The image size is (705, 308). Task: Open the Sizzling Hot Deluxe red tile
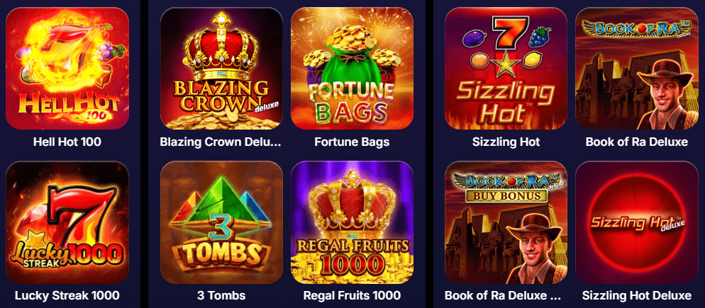[x=637, y=222]
